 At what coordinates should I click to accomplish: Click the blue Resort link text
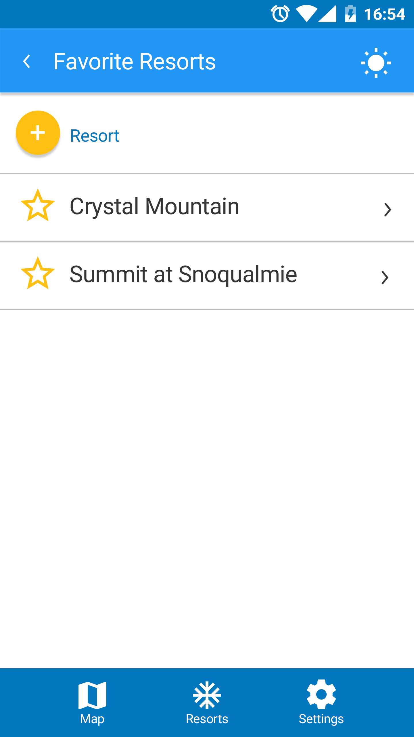(x=95, y=136)
